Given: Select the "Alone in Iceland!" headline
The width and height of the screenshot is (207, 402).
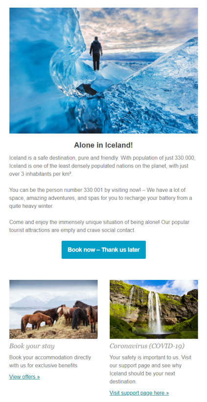Looking at the screenshot, I should click(104, 145).
